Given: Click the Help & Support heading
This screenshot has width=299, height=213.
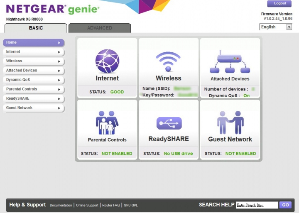Looking at the screenshot, I should tap(28, 205).
